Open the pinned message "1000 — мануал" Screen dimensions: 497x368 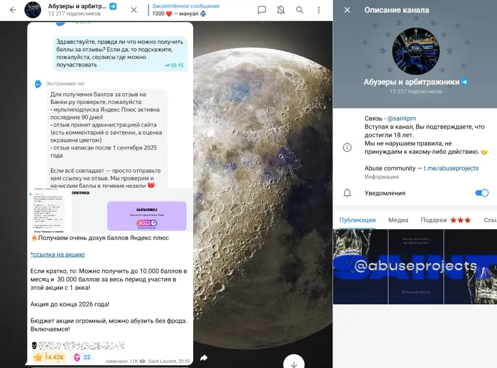click(185, 10)
